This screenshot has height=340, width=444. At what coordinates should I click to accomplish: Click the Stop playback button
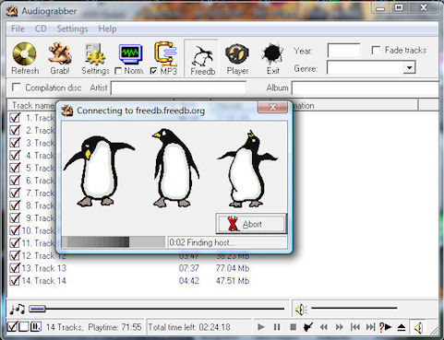pos(293,327)
